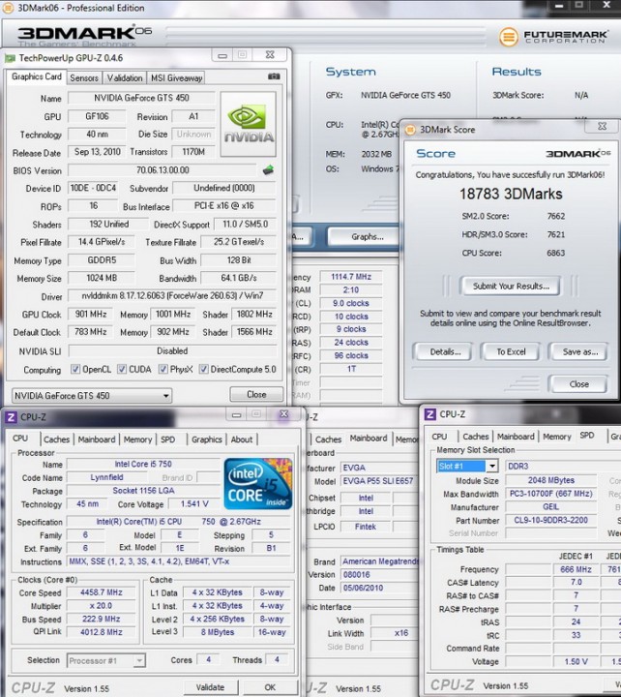The height and width of the screenshot is (697, 621).
Task: Toggle the DirectCompute 5.0 checkbox
Action: (203, 369)
